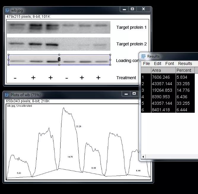Click the lane number 1 label in selection
Screen dimensions: 198x194
pyautogui.click(x=59, y=59)
